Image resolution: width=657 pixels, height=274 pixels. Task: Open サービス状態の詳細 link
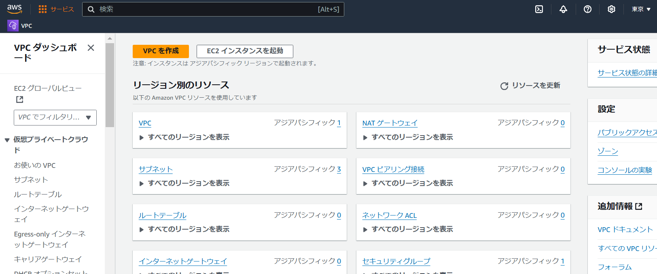click(x=627, y=73)
